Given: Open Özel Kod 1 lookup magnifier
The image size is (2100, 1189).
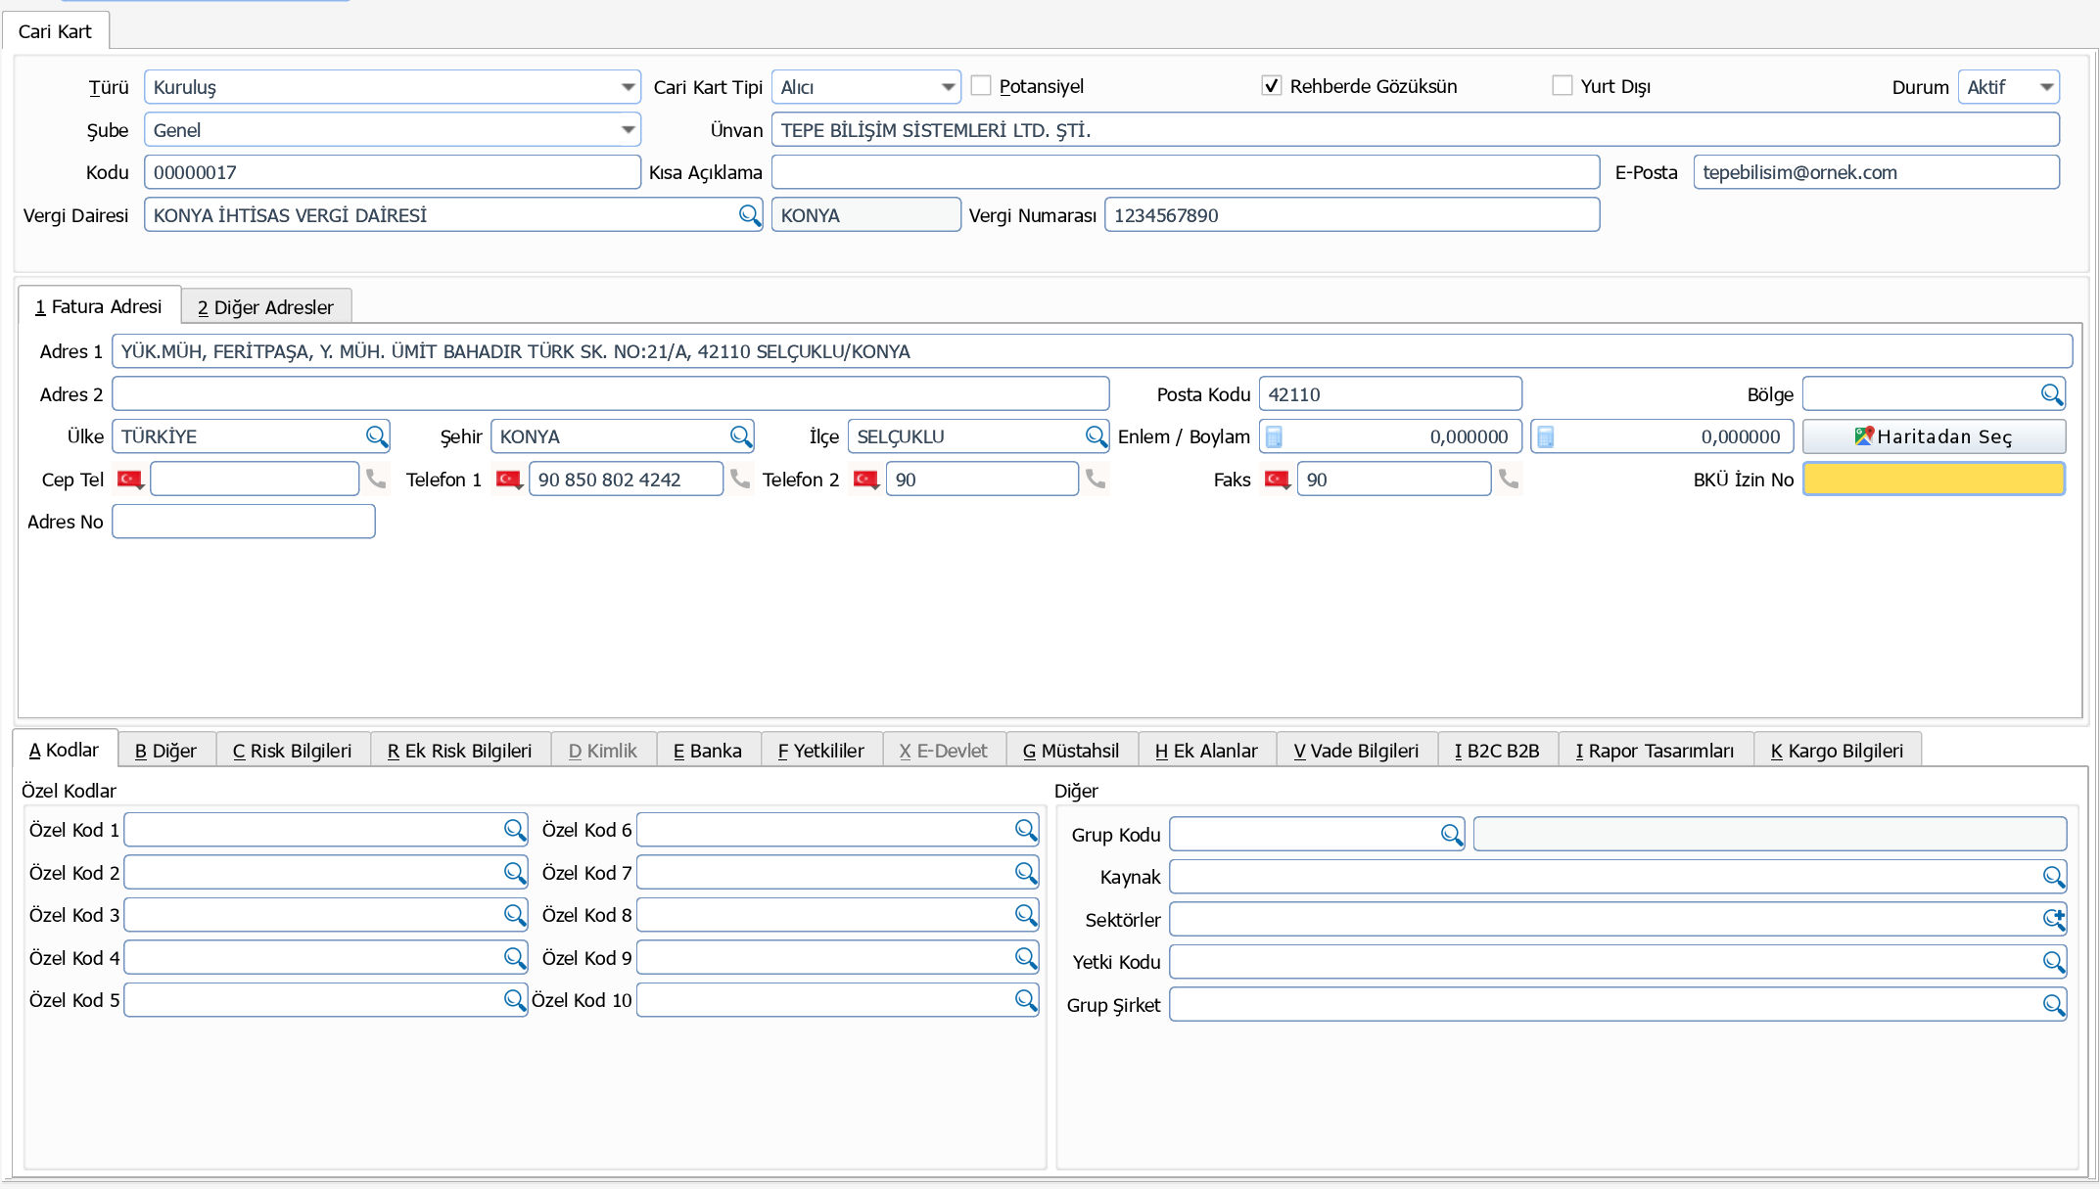Looking at the screenshot, I should point(514,830).
